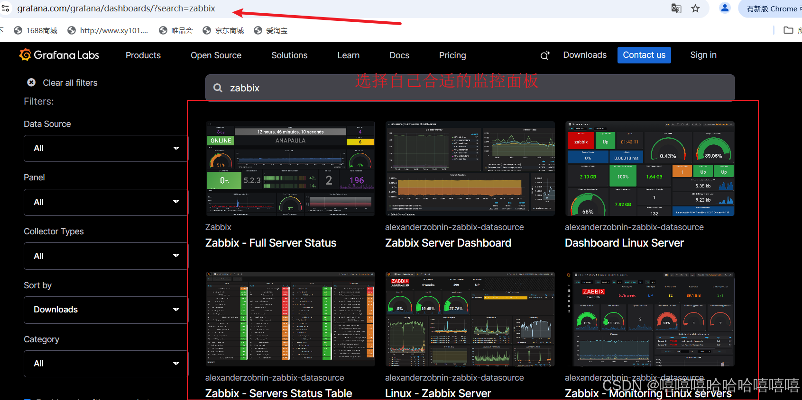Open the Chrome profile avatar icon

tap(725, 8)
